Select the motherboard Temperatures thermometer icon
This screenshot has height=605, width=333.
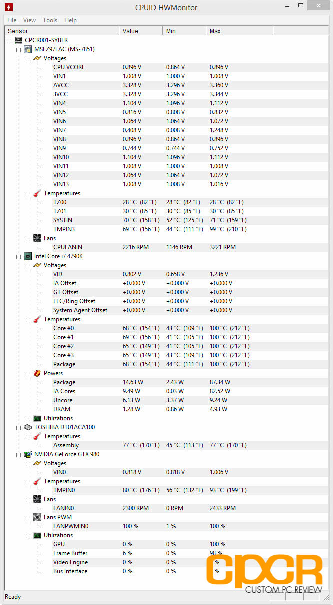pos(38,193)
